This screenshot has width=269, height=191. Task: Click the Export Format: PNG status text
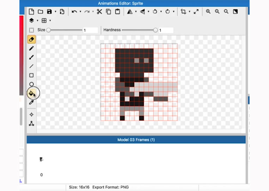[110, 187]
